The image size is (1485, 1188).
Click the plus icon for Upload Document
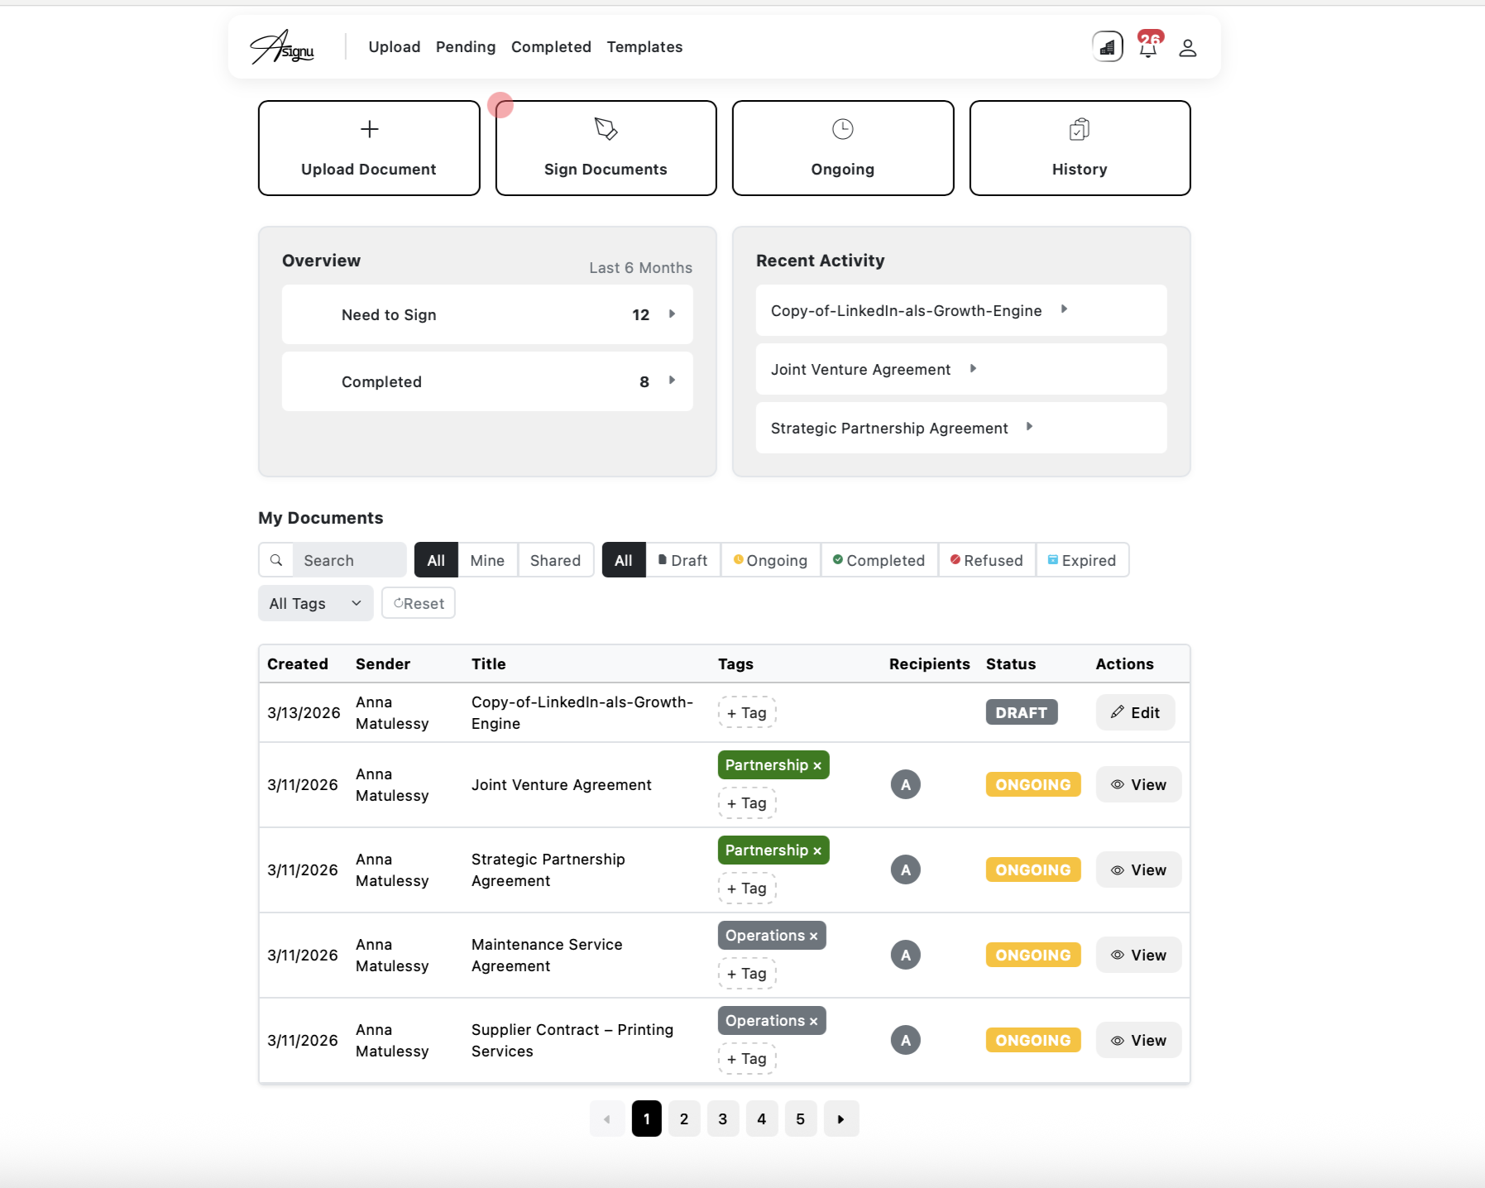[369, 129]
